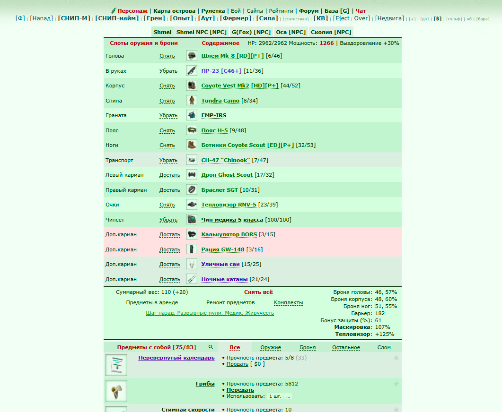Switch to the G(Fox) [NPC] tab
This screenshot has width=502, height=412.
coord(251,32)
